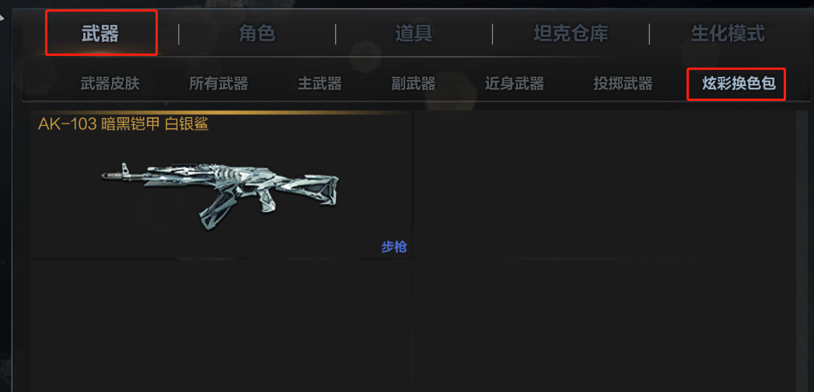Viewport: 814px width, 392px height.
Task: Select the bottom-right empty inventory slot
Action: click(x=604, y=325)
